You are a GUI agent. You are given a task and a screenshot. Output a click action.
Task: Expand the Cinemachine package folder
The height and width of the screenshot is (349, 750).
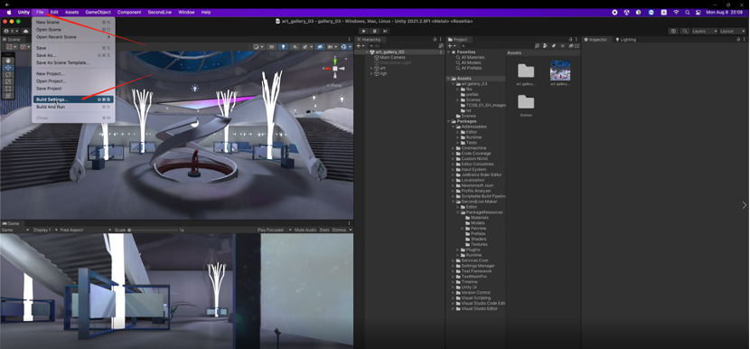click(x=453, y=148)
